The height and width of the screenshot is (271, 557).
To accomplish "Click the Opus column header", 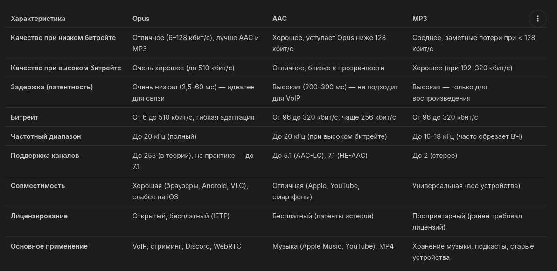I will [x=141, y=19].
